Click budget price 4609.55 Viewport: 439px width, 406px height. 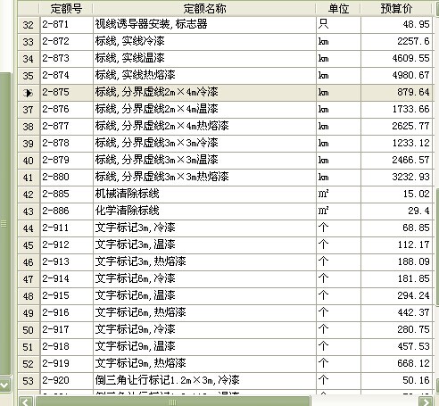tap(396, 59)
